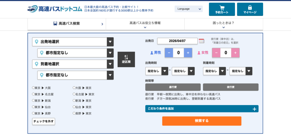The height and width of the screenshot is (137, 291).
Task: Increase female passenger count with pink plus
Action: click(235, 53)
